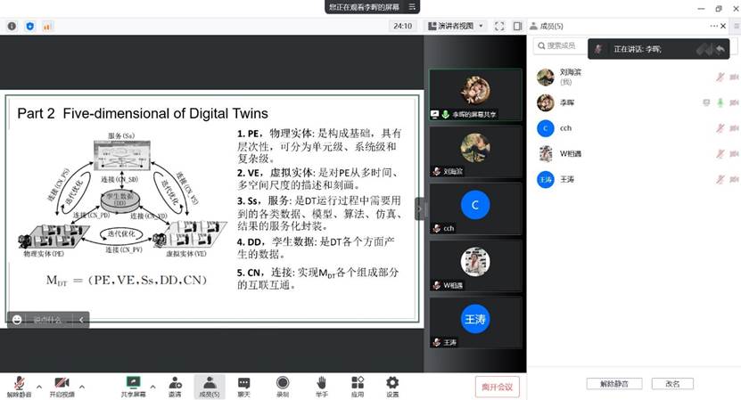This screenshot has width=741, height=400.
Task: Expand the 演讲者视图 view dropdown
Action: point(456,27)
